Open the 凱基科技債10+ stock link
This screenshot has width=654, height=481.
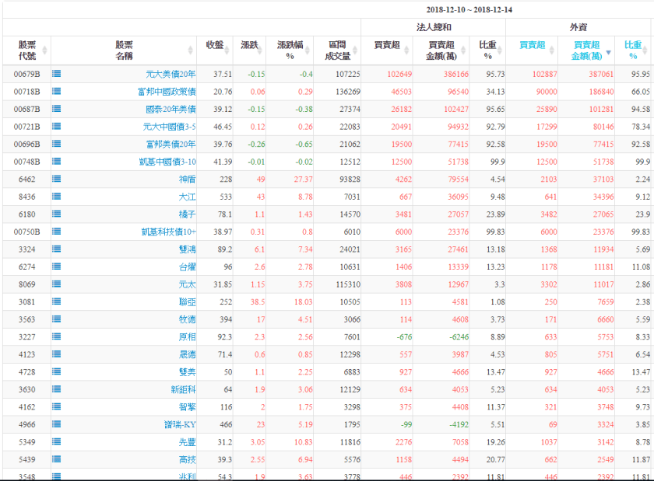click(x=169, y=232)
